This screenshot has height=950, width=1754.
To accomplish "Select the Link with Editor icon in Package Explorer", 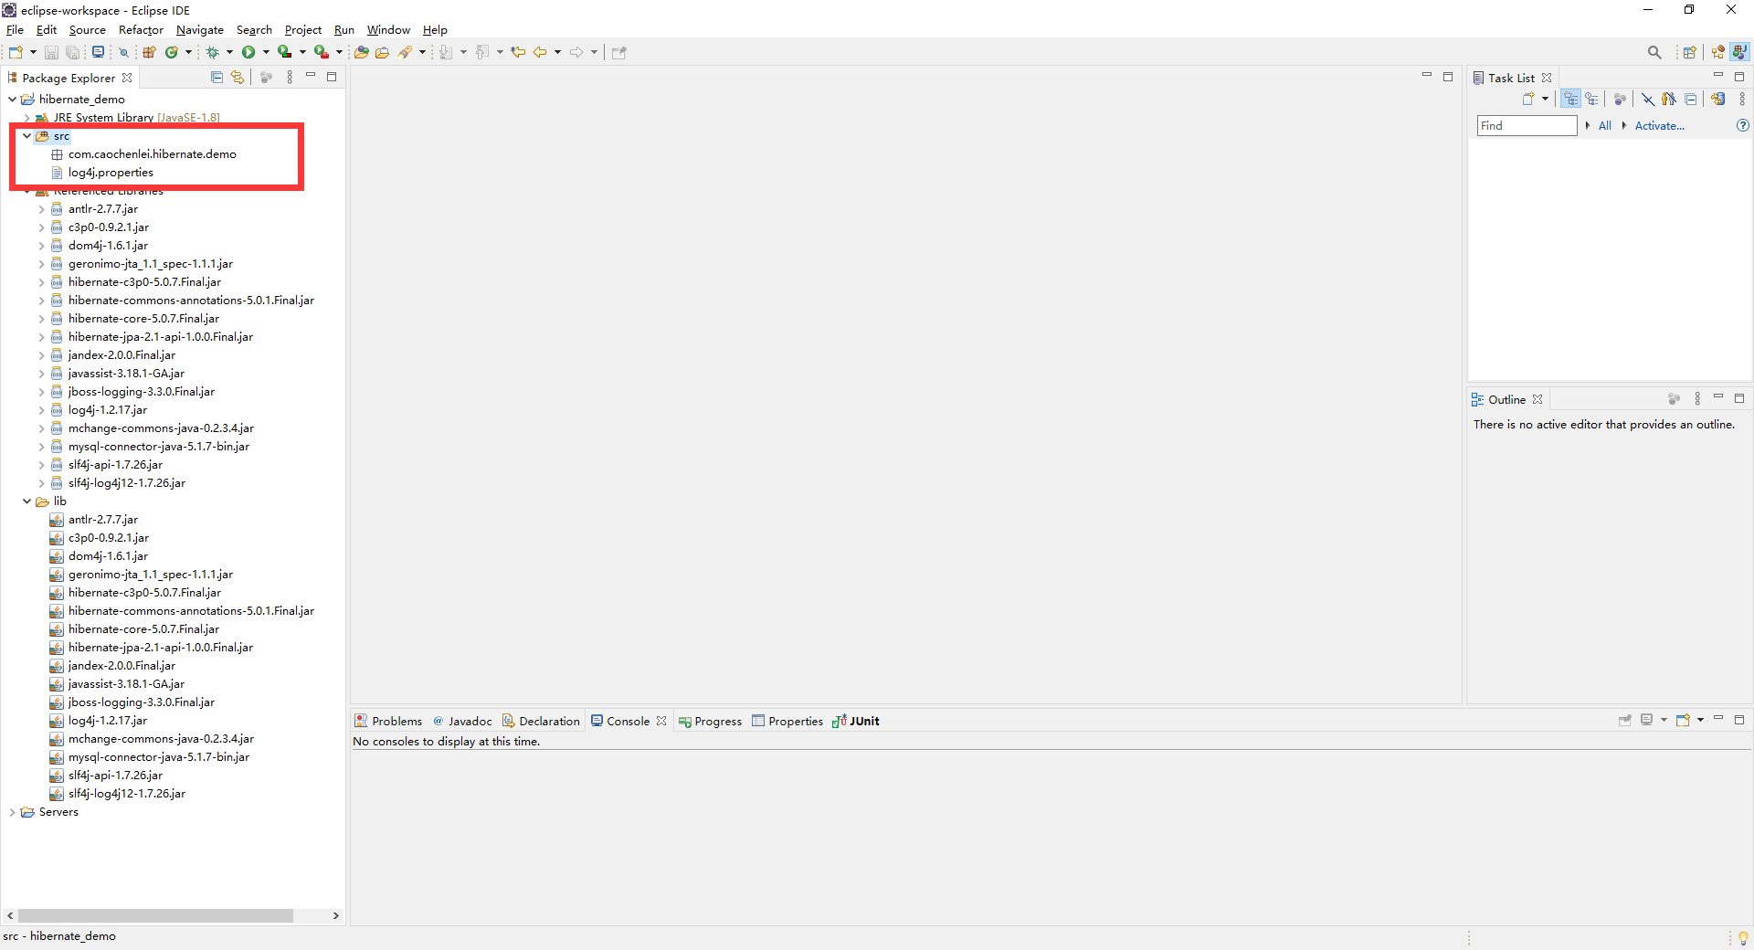I will click(237, 78).
